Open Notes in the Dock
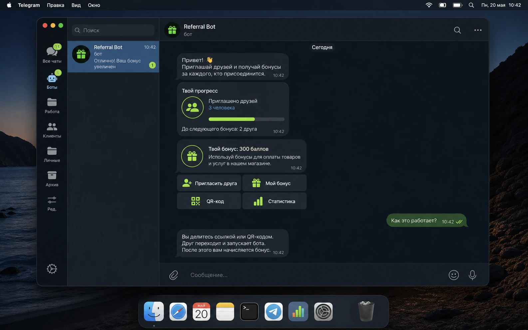528x330 pixels. click(x=225, y=312)
